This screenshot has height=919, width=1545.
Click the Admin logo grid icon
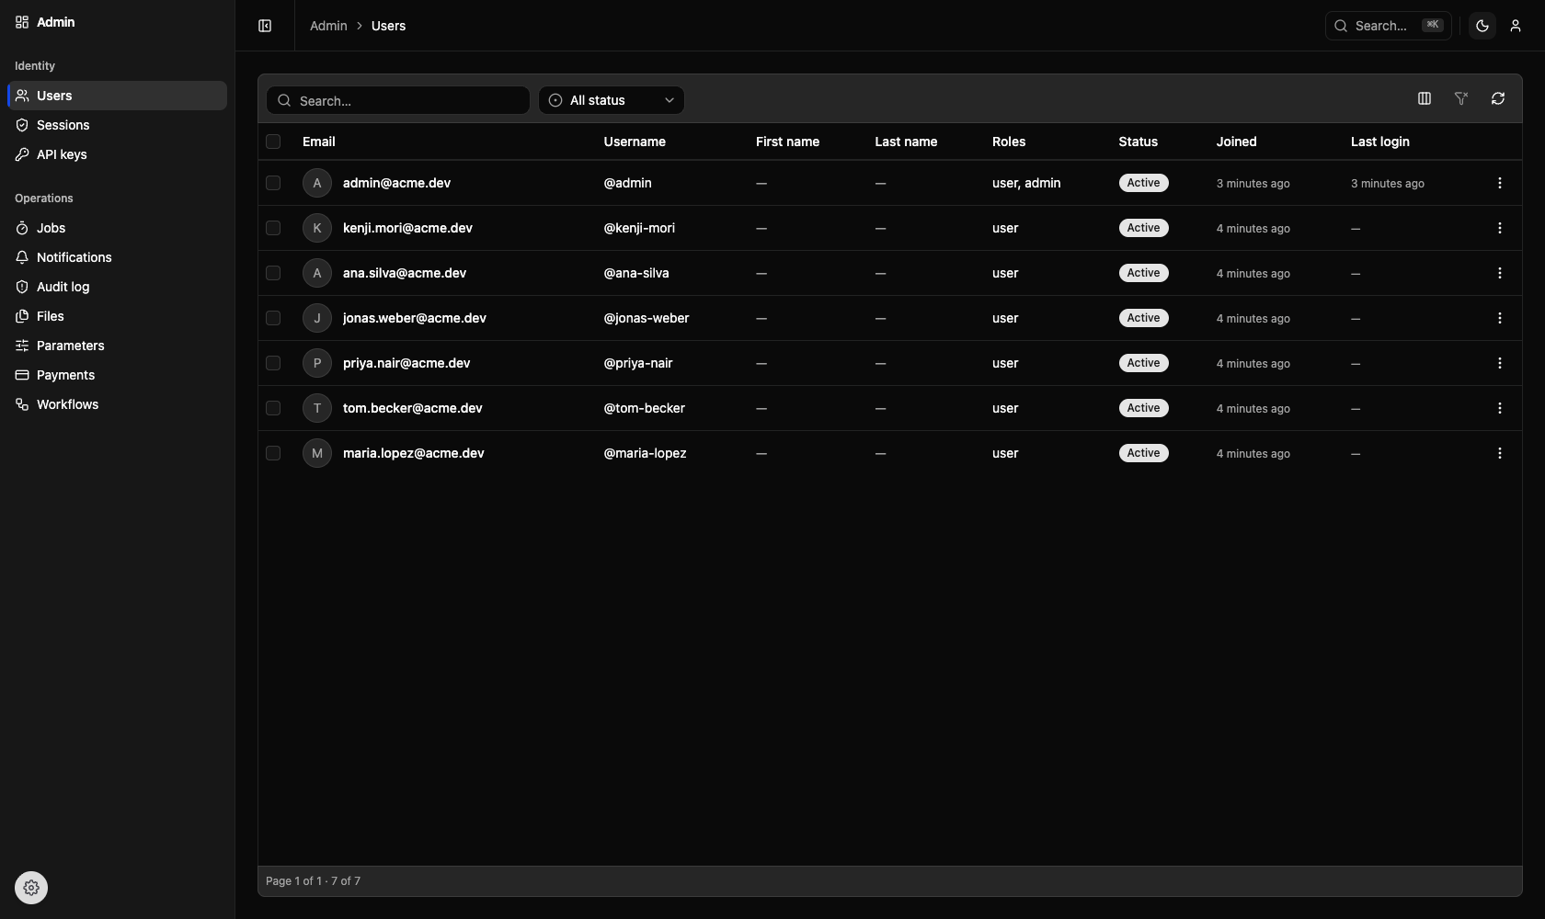pos(22,22)
